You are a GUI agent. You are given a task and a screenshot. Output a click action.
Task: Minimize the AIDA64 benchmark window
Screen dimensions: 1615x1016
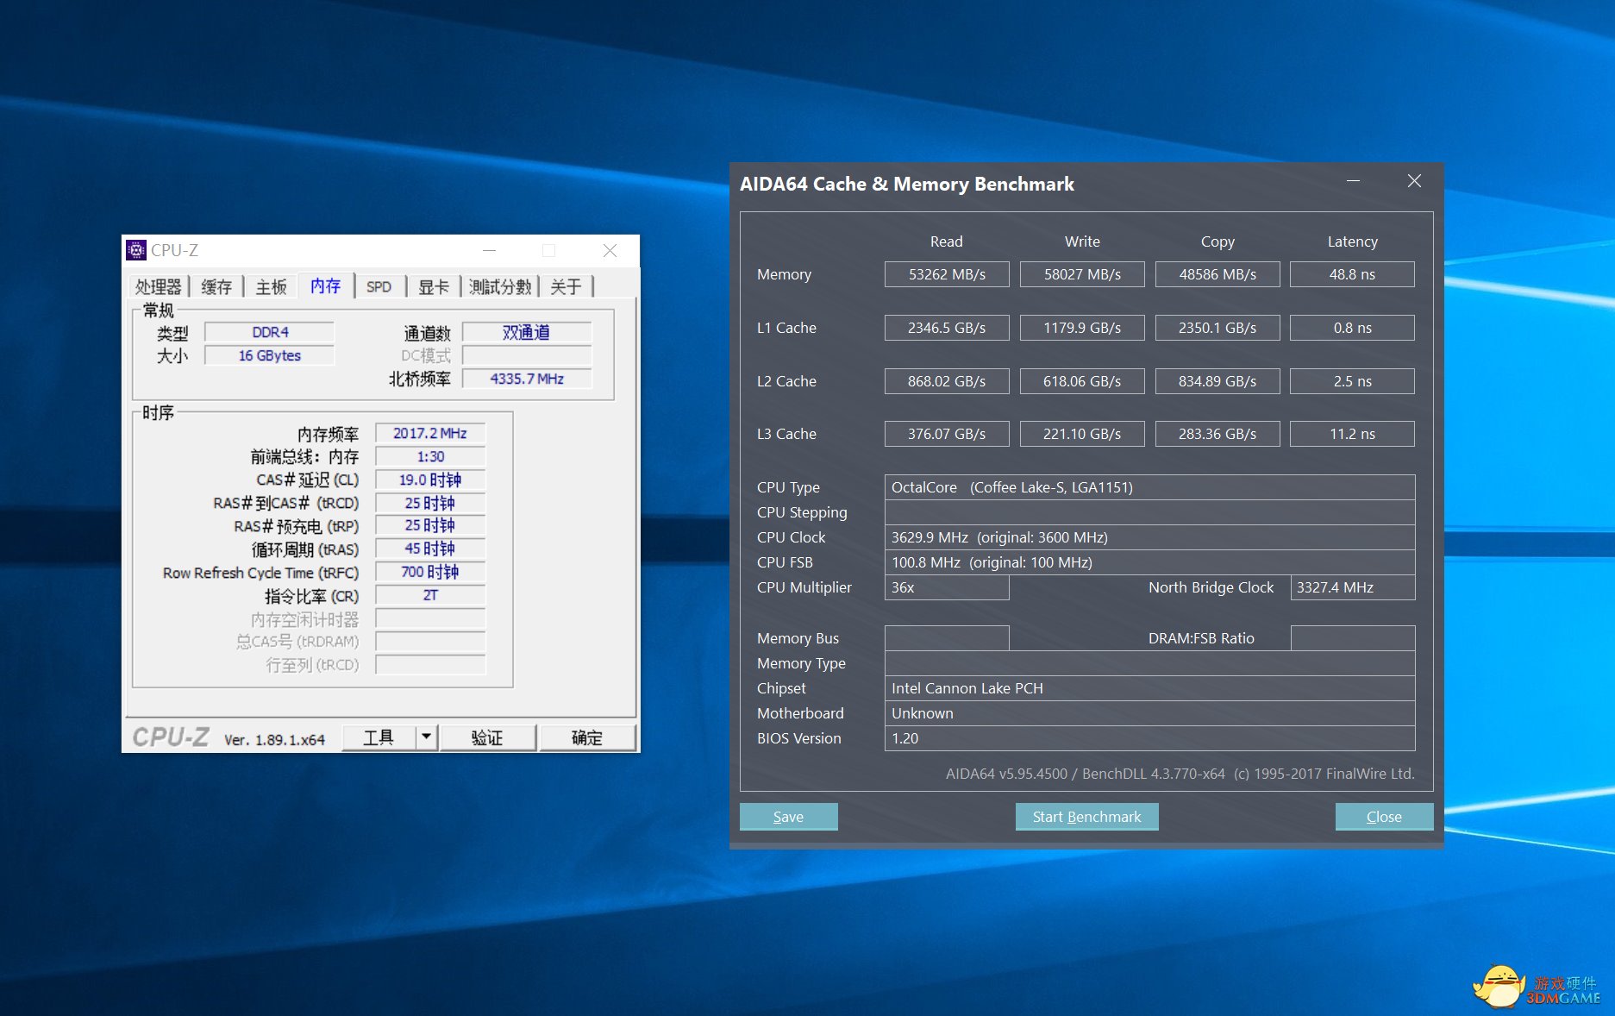(1354, 181)
